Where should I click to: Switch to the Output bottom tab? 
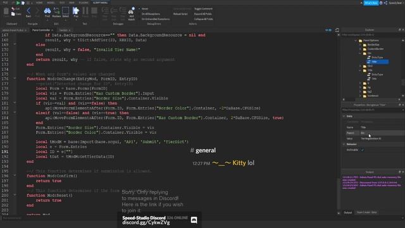tap(348, 213)
